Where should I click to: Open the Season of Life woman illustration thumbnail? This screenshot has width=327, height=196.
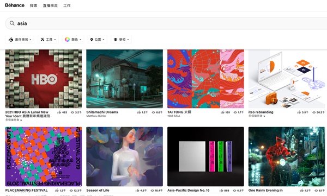click(124, 157)
